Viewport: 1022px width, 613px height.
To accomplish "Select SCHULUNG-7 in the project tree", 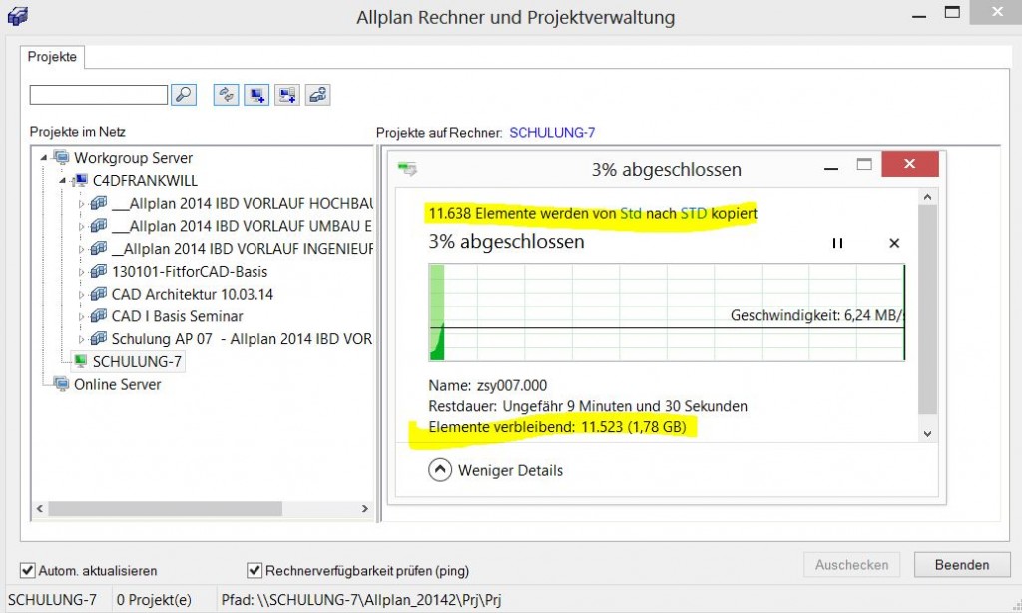I will click(137, 361).
